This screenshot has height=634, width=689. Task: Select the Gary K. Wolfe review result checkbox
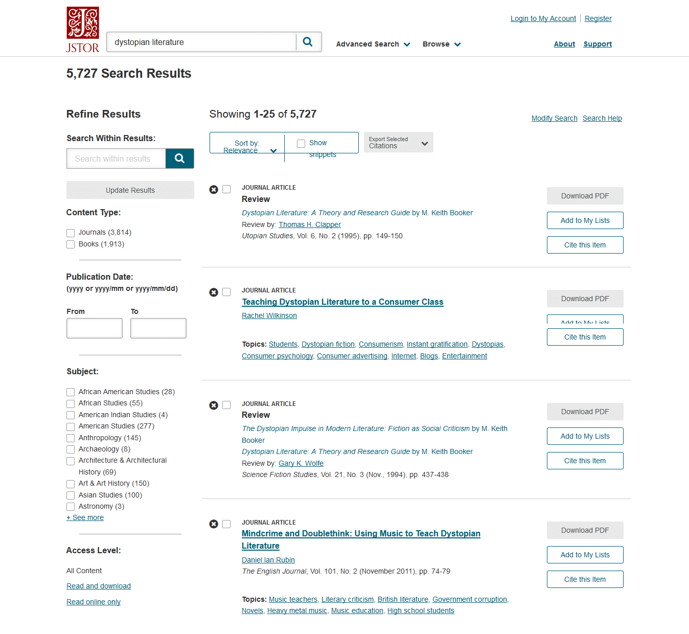click(x=226, y=405)
